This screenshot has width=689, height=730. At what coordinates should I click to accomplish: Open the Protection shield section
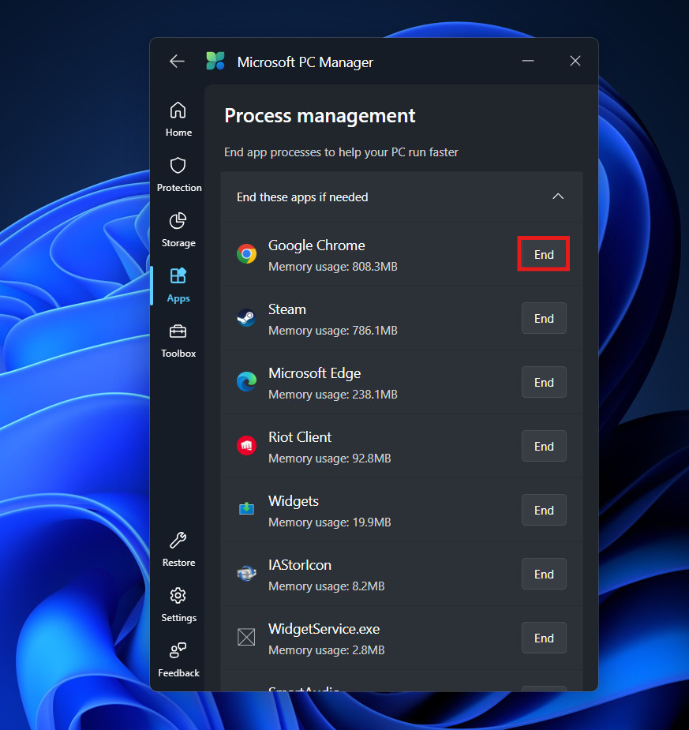point(178,174)
